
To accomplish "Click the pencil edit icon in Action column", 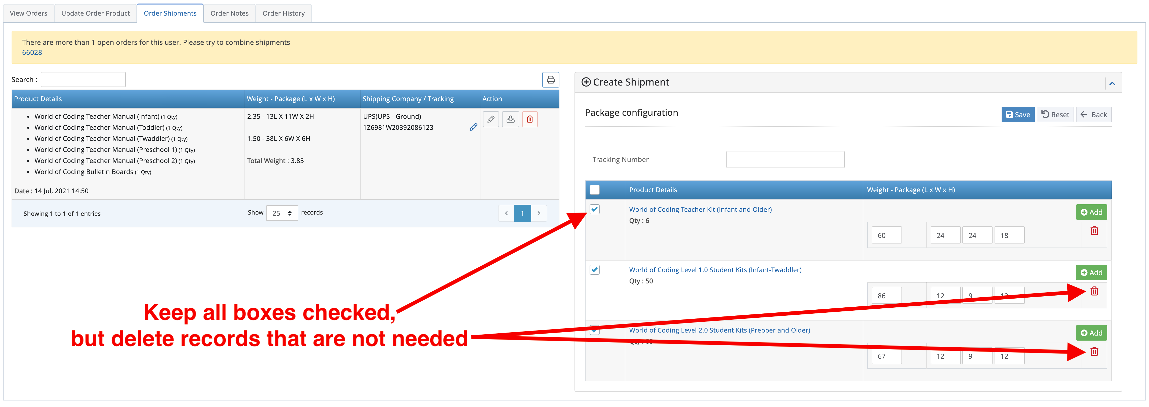I will pyautogui.click(x=491, y=119).
